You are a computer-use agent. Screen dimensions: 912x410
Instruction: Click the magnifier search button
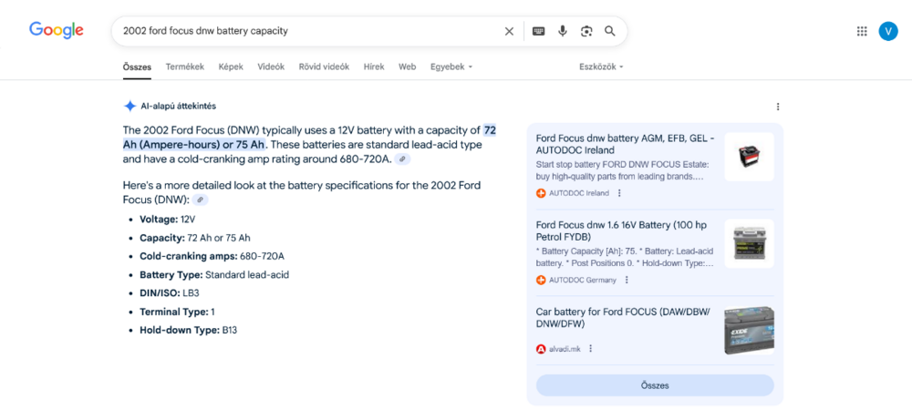609,31
